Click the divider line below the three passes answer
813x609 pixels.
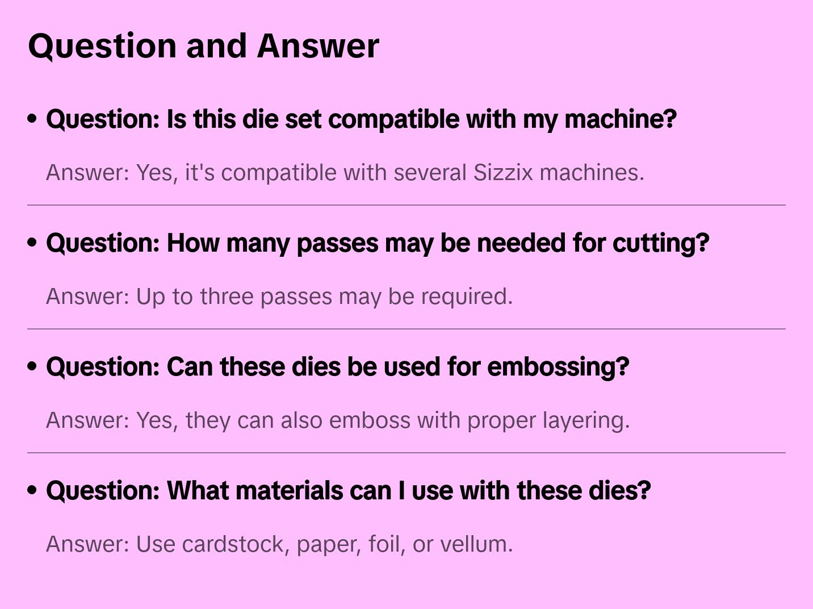pyautogui.click(x=407, y=329)
